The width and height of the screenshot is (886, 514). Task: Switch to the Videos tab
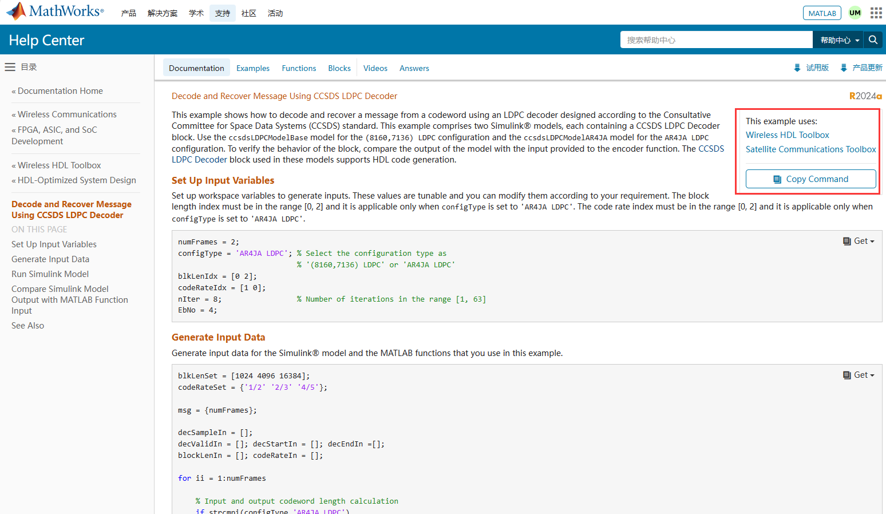click(375, 68)
